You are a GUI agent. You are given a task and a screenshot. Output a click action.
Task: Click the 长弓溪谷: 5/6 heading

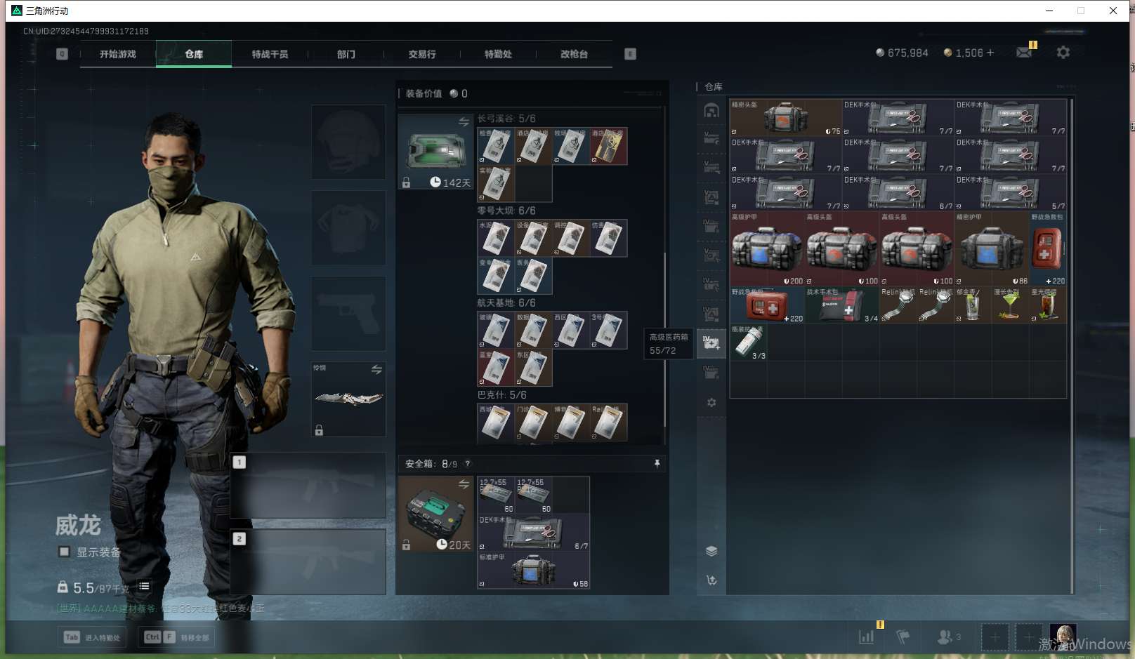(506, 119)
